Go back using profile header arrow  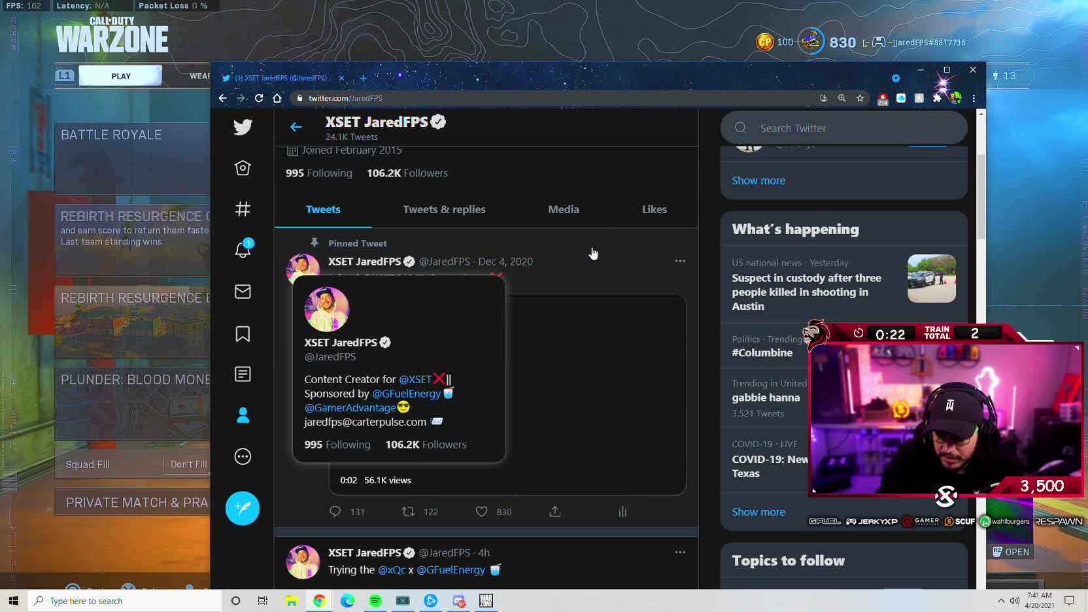tap(296, 127)
